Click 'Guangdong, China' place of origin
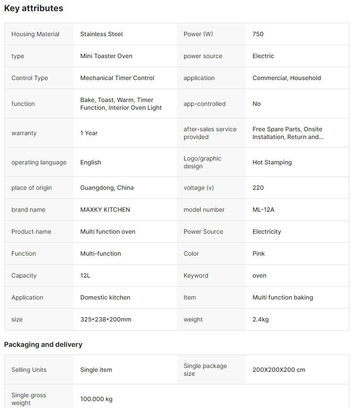Screen dimensions: 352x408 click(x=107, y=188)
